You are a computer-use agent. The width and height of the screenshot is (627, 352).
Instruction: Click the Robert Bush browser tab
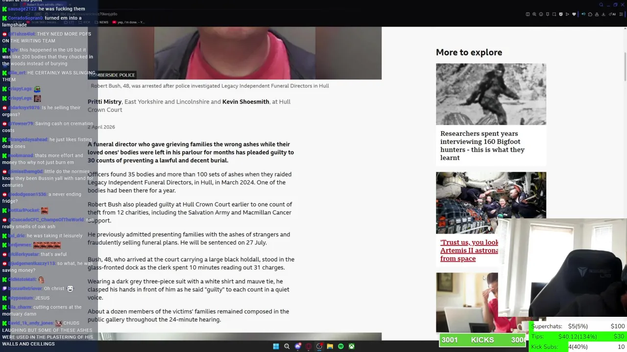[x=45, y=5]
